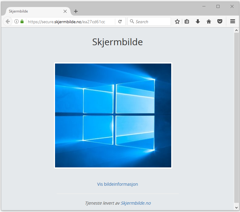The image size is (240, 212).
Task: Click the Windows wallpaper screenshot image
Action: point(113,115)
